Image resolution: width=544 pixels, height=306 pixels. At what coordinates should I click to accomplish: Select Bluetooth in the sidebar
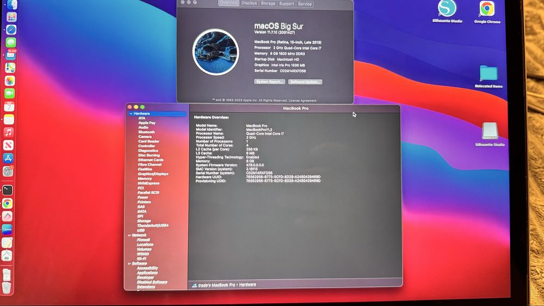146,132
